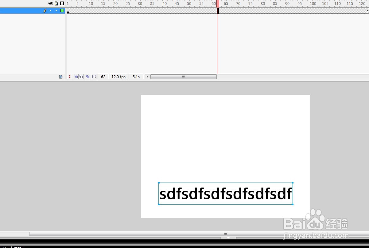The height and width of the screenshot is (248, 369).
Task: Click the current frame field showing 62
Action: [x=103, y=77]
